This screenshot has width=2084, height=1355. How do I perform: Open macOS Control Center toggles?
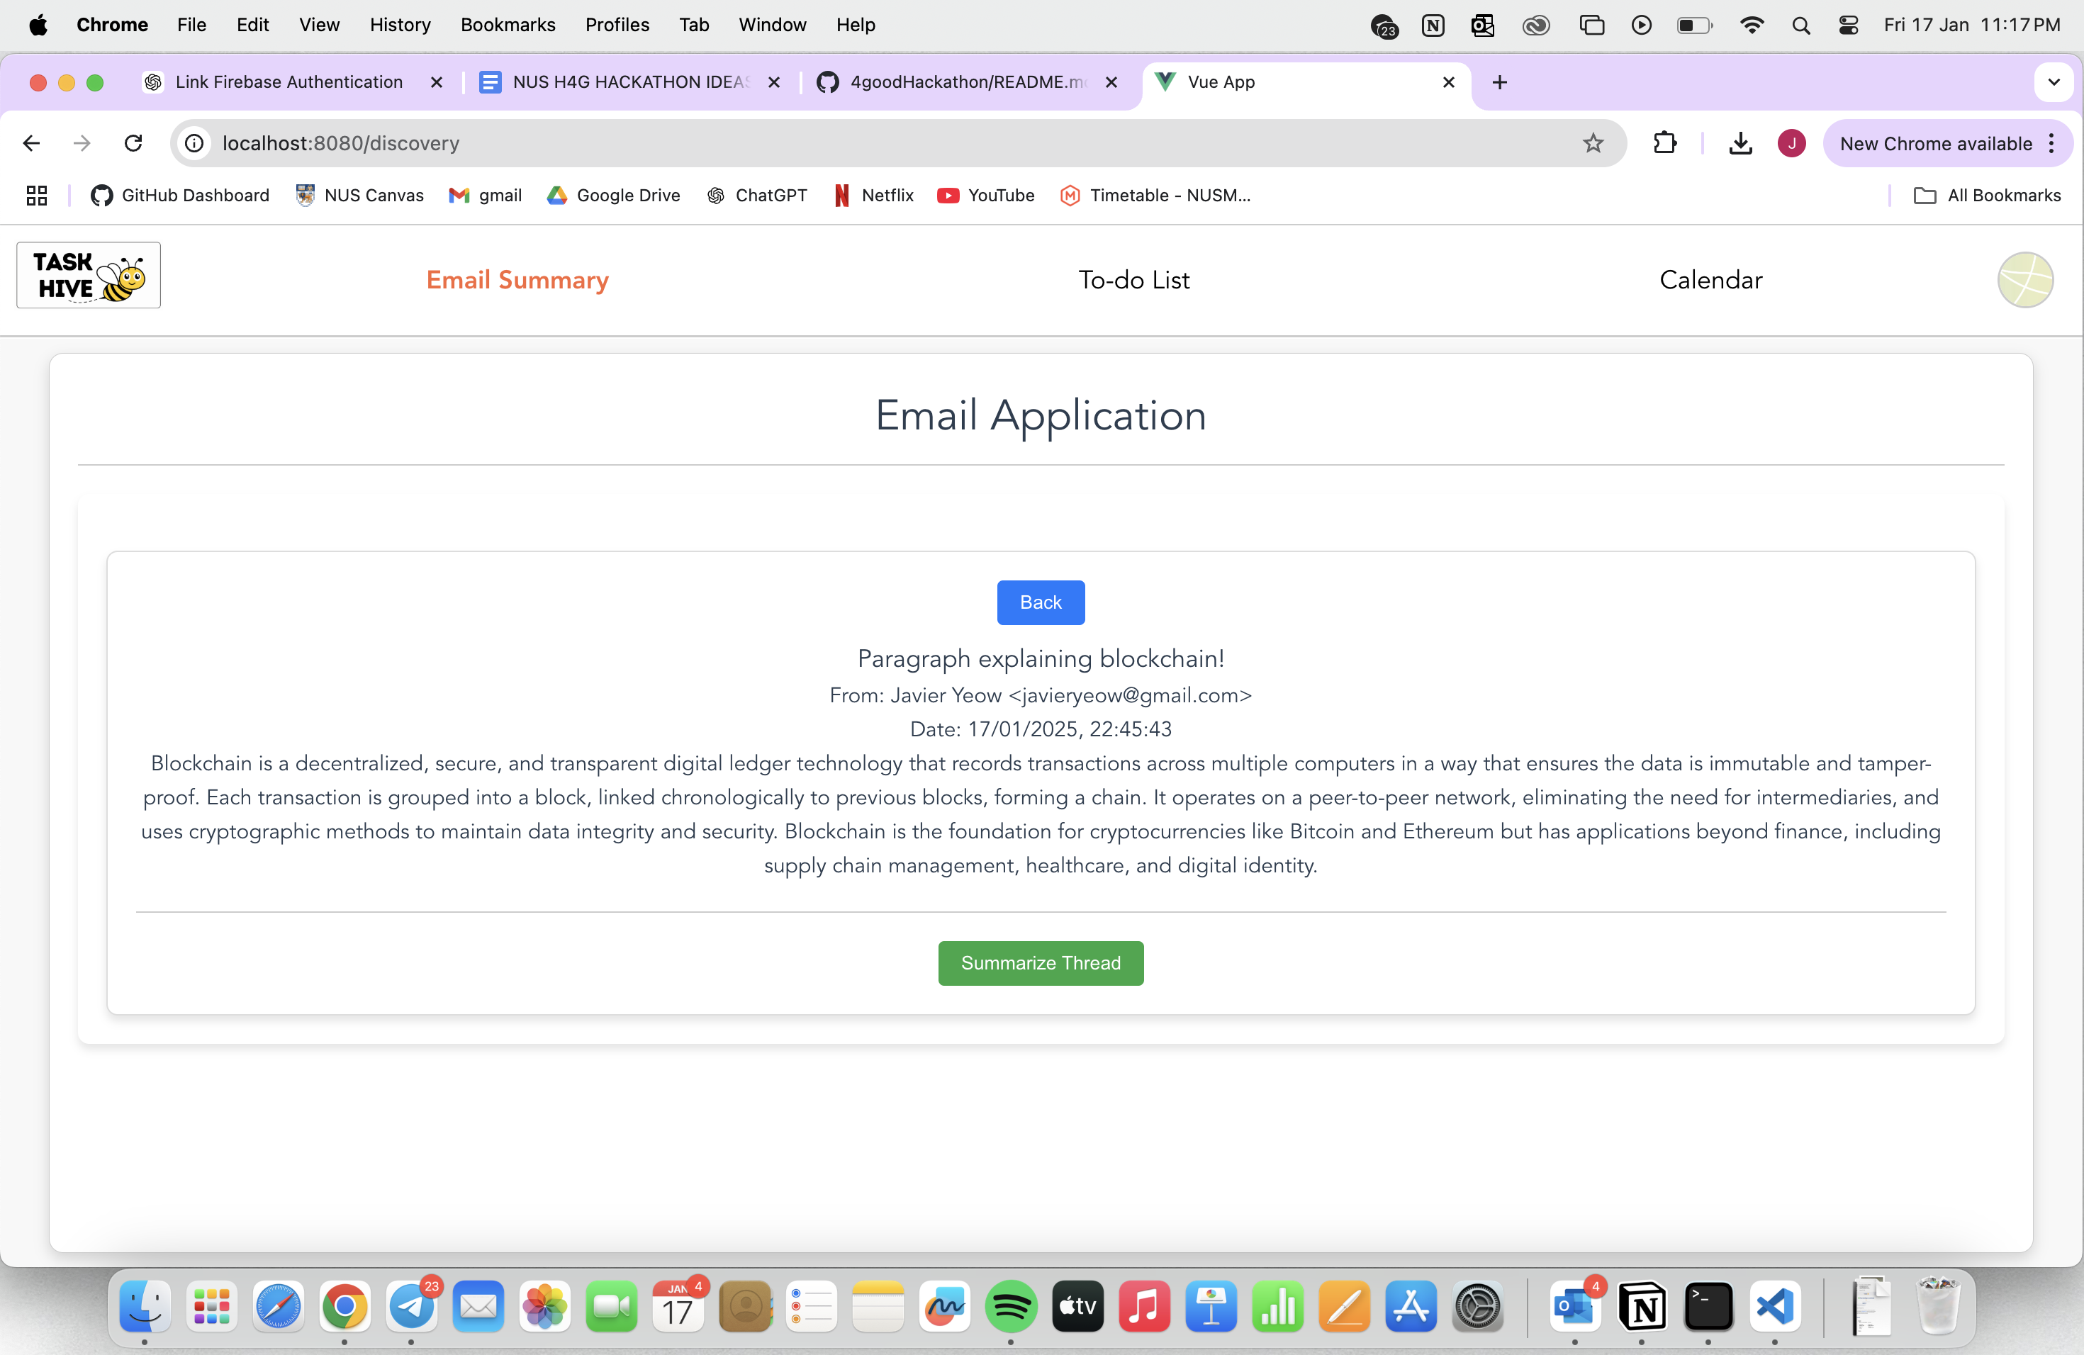(1847, 25)
